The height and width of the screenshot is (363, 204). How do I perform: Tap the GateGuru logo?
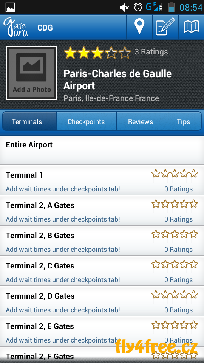pos(16,27)
